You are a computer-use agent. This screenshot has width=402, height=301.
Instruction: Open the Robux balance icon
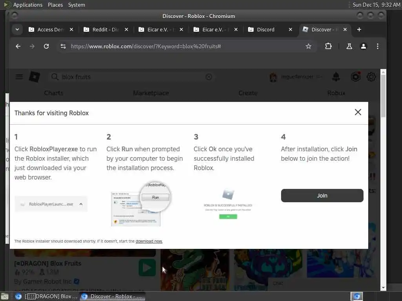coord(356,77)
